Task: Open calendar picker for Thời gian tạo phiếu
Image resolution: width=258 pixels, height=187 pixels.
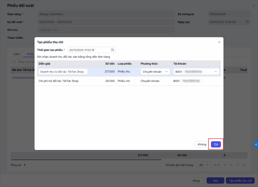Action: coord(112,50)
